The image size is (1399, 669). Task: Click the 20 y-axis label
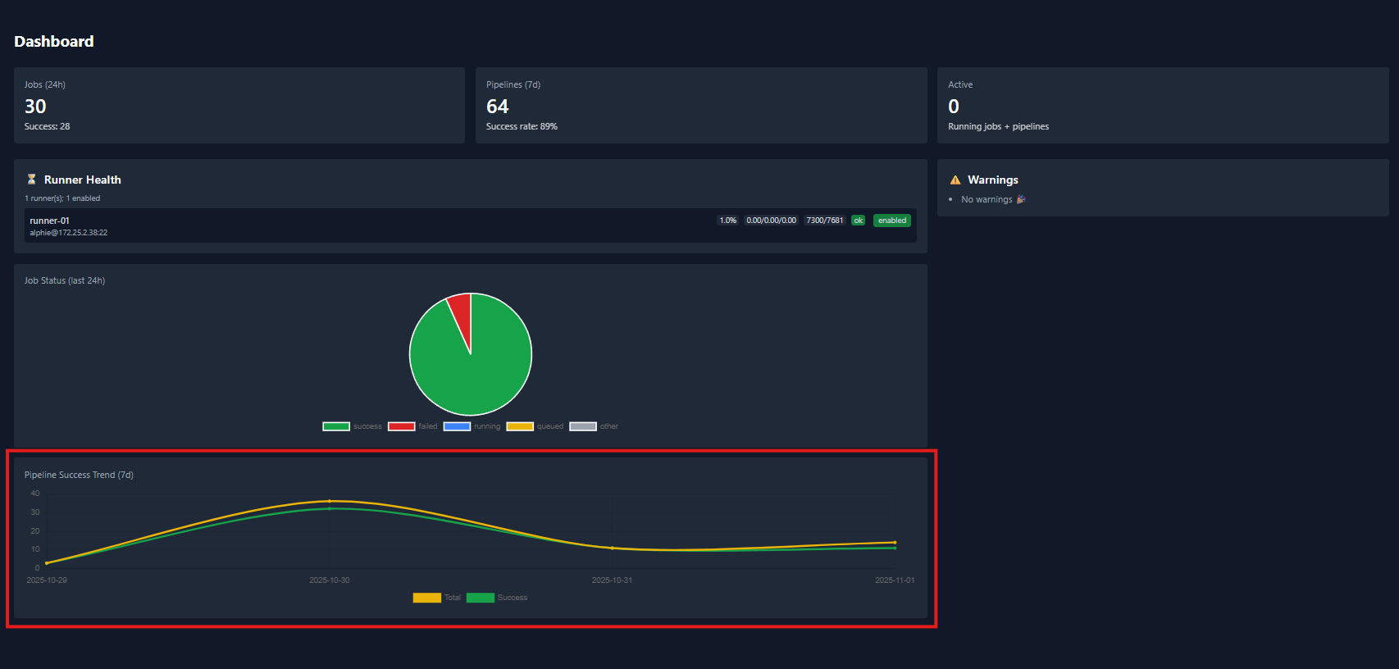(x=35, y=531)
